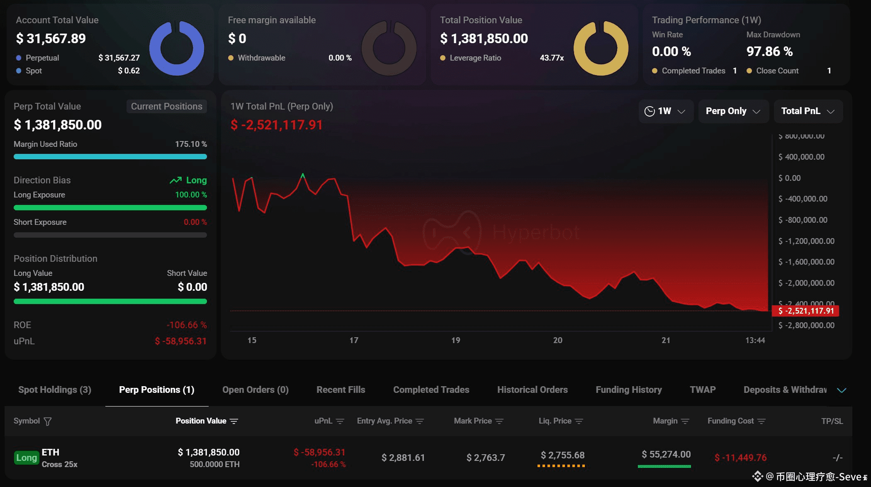Click the uPnL column sort icon
The width and height of the screenshot is (871, 487).
[340, 421]
